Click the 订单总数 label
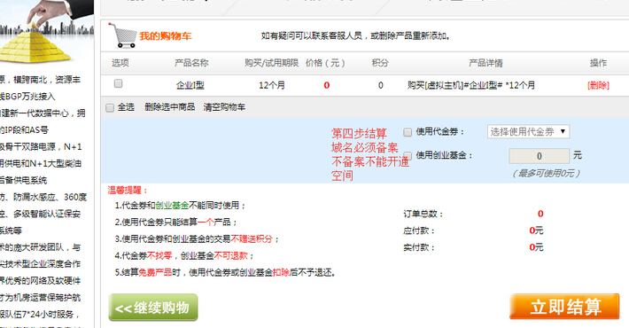Viewport: 629px width, 328px height. 423,214
